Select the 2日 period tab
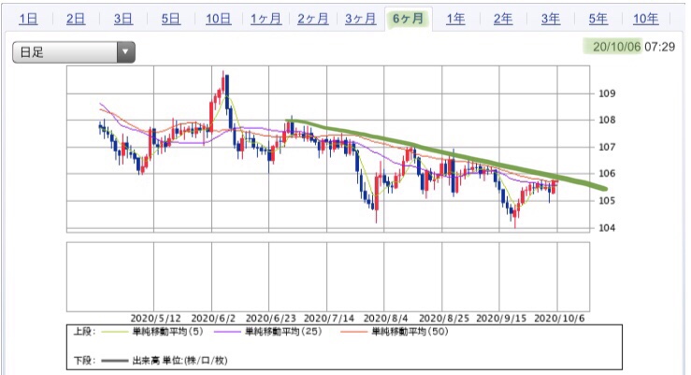The image size is (691, 375). [77, 19]
